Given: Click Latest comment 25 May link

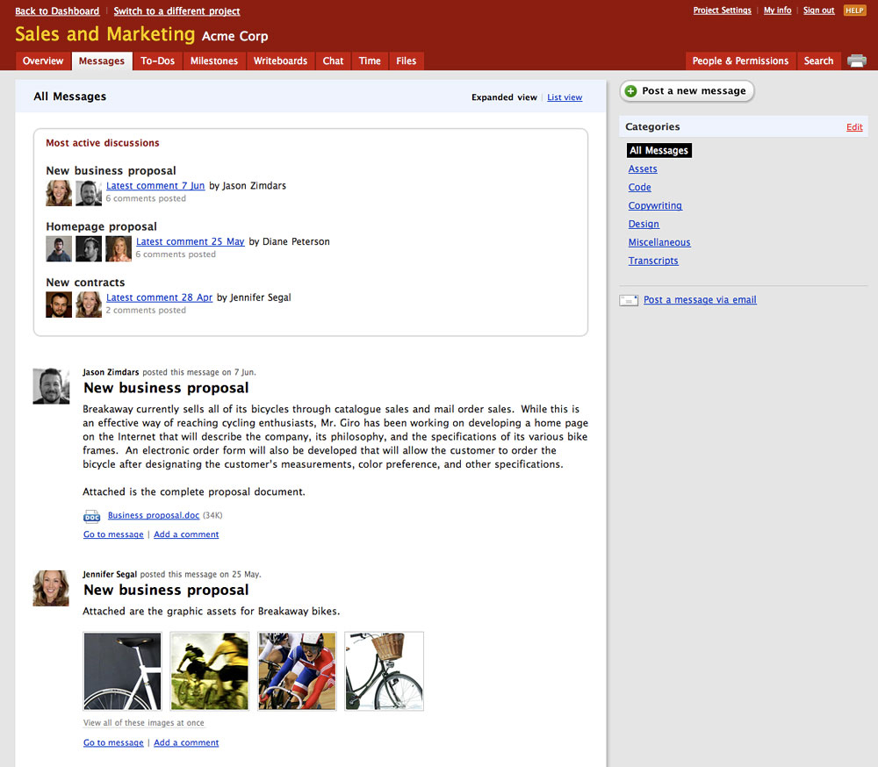Looking at the screenshot, I should 191,241.
